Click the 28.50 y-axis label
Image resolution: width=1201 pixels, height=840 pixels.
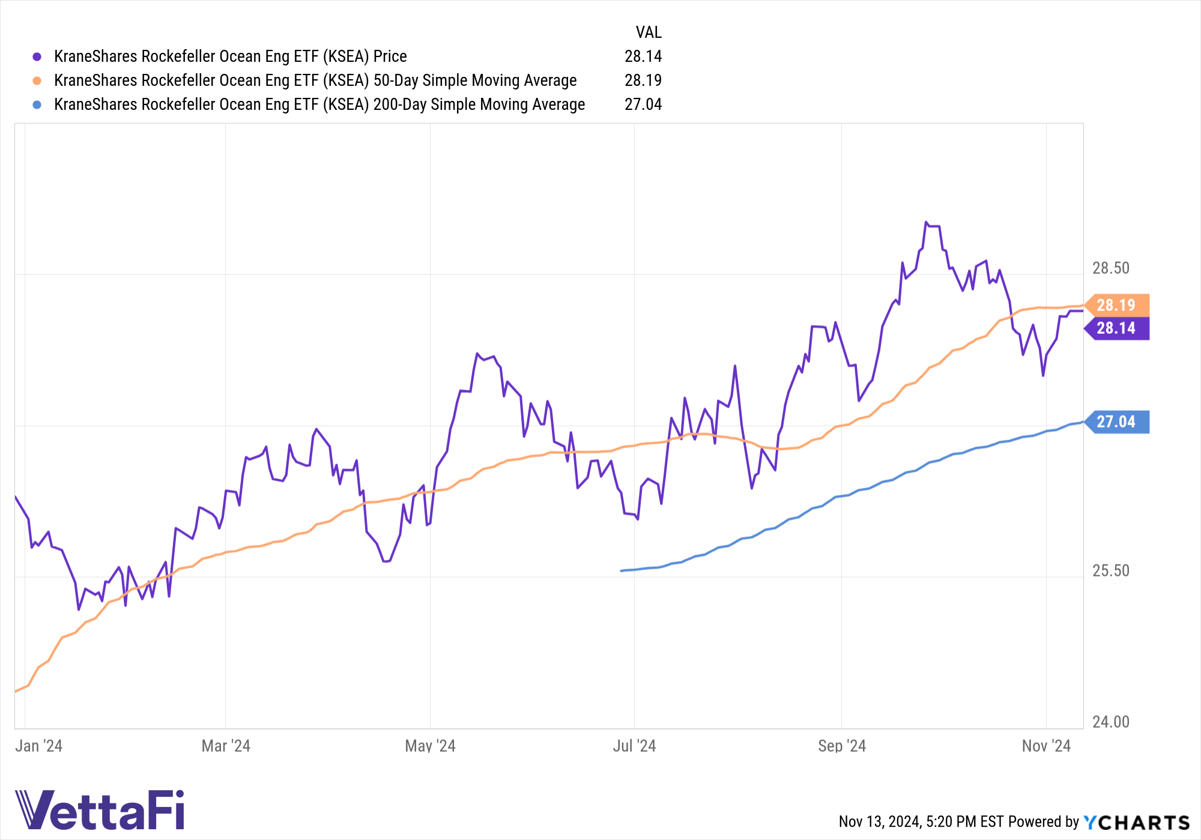point(1111,268)
